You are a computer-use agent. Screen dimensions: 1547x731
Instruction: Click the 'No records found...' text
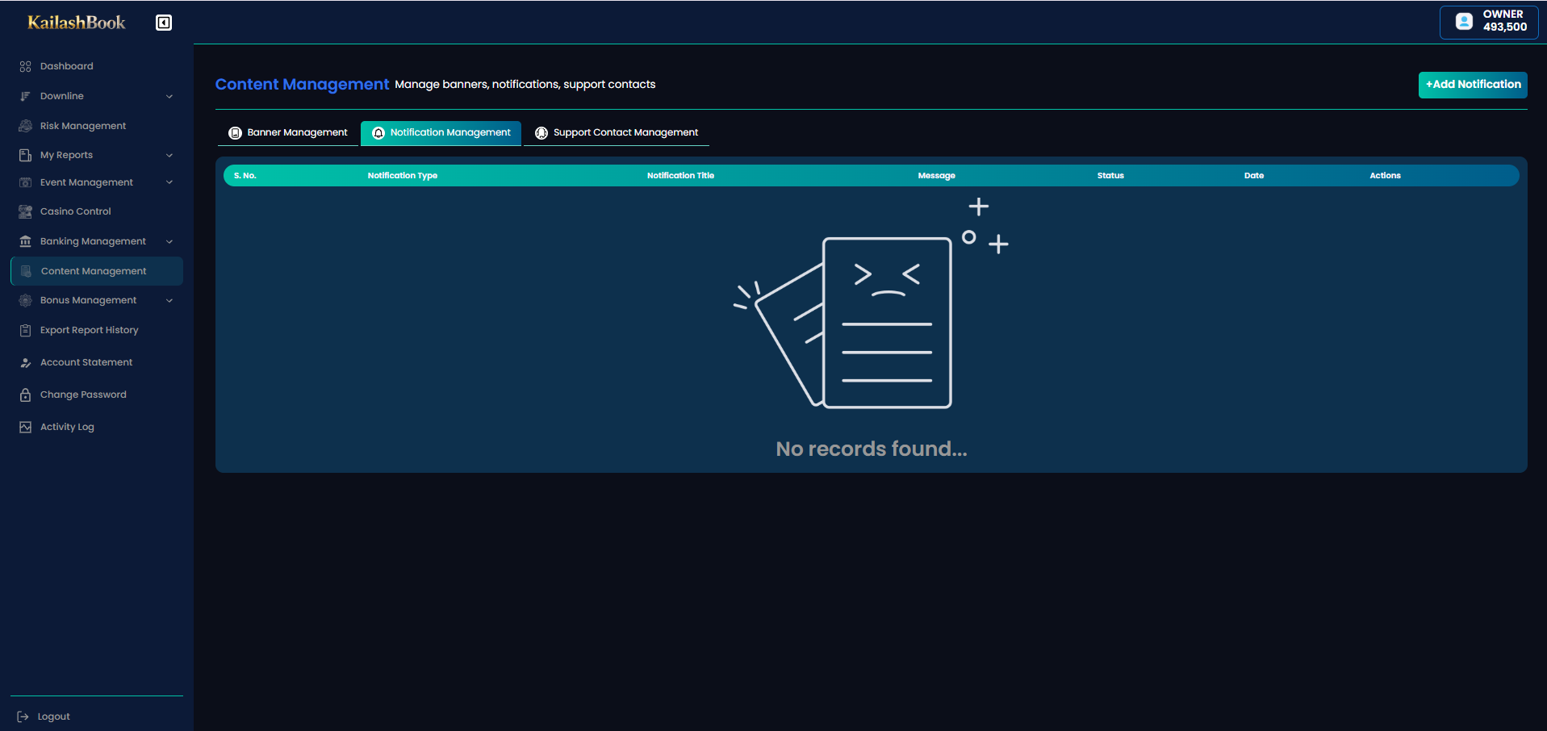[x=872, y=449]
